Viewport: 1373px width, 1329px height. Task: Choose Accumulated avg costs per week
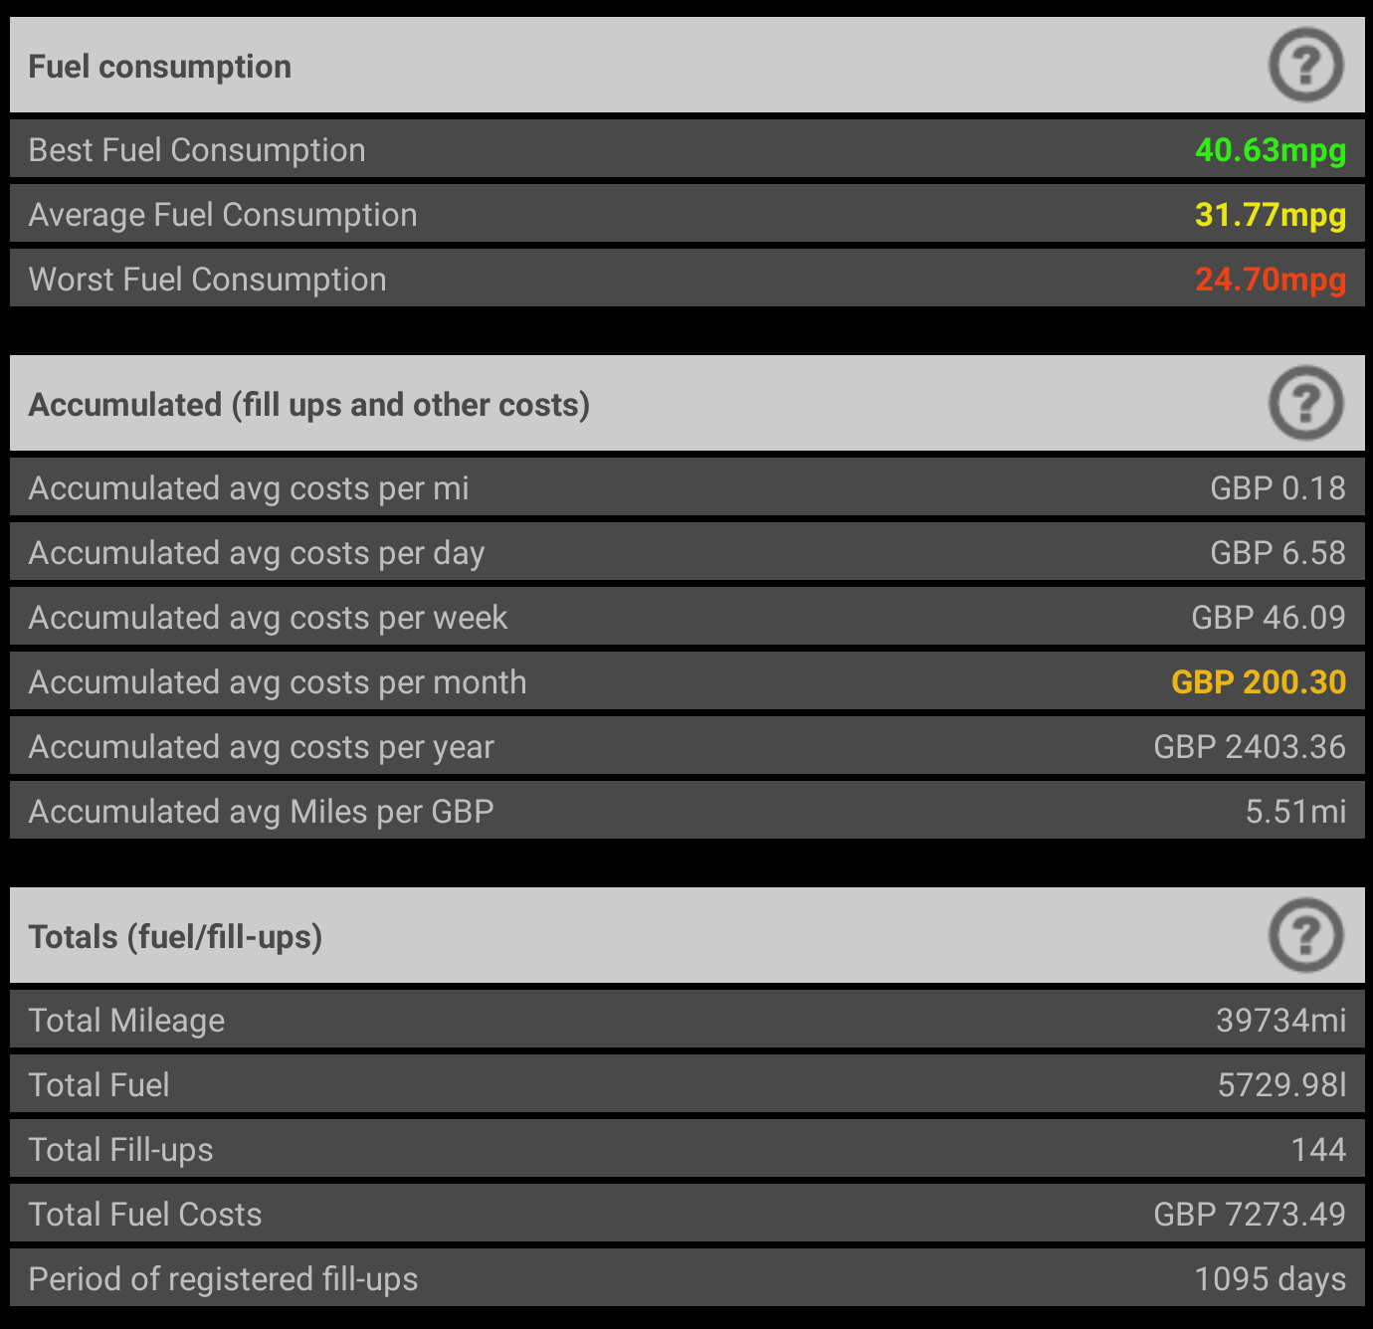pos(686,618)
